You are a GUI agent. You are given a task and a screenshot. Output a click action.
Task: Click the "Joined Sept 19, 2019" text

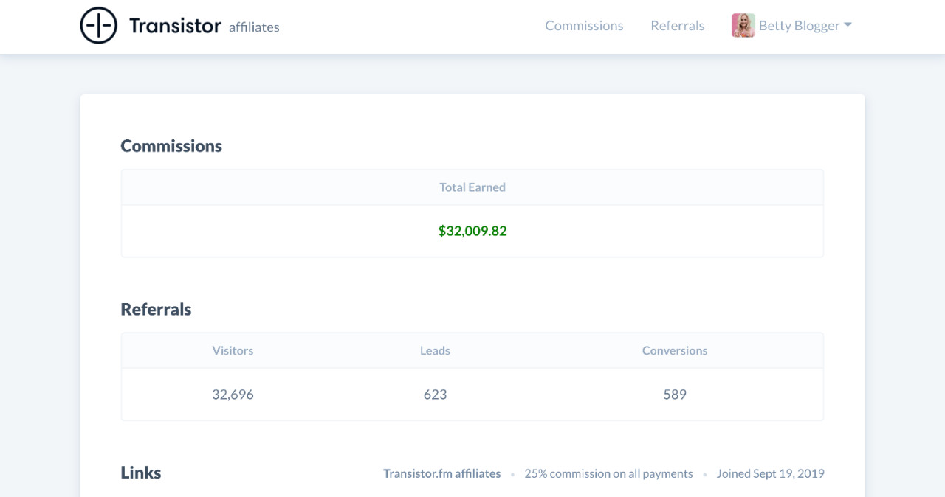(770, 473)
